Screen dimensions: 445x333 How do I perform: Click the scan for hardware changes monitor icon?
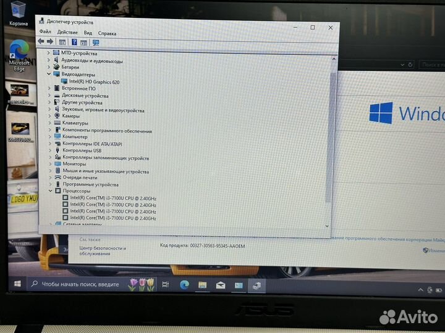(x=95, y=42)
